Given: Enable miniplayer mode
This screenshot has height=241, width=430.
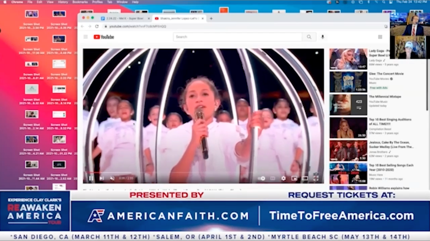Looking at the screenshot, I should [x=294, y=178].
